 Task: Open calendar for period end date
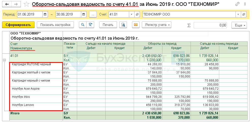tap(83, 14)
